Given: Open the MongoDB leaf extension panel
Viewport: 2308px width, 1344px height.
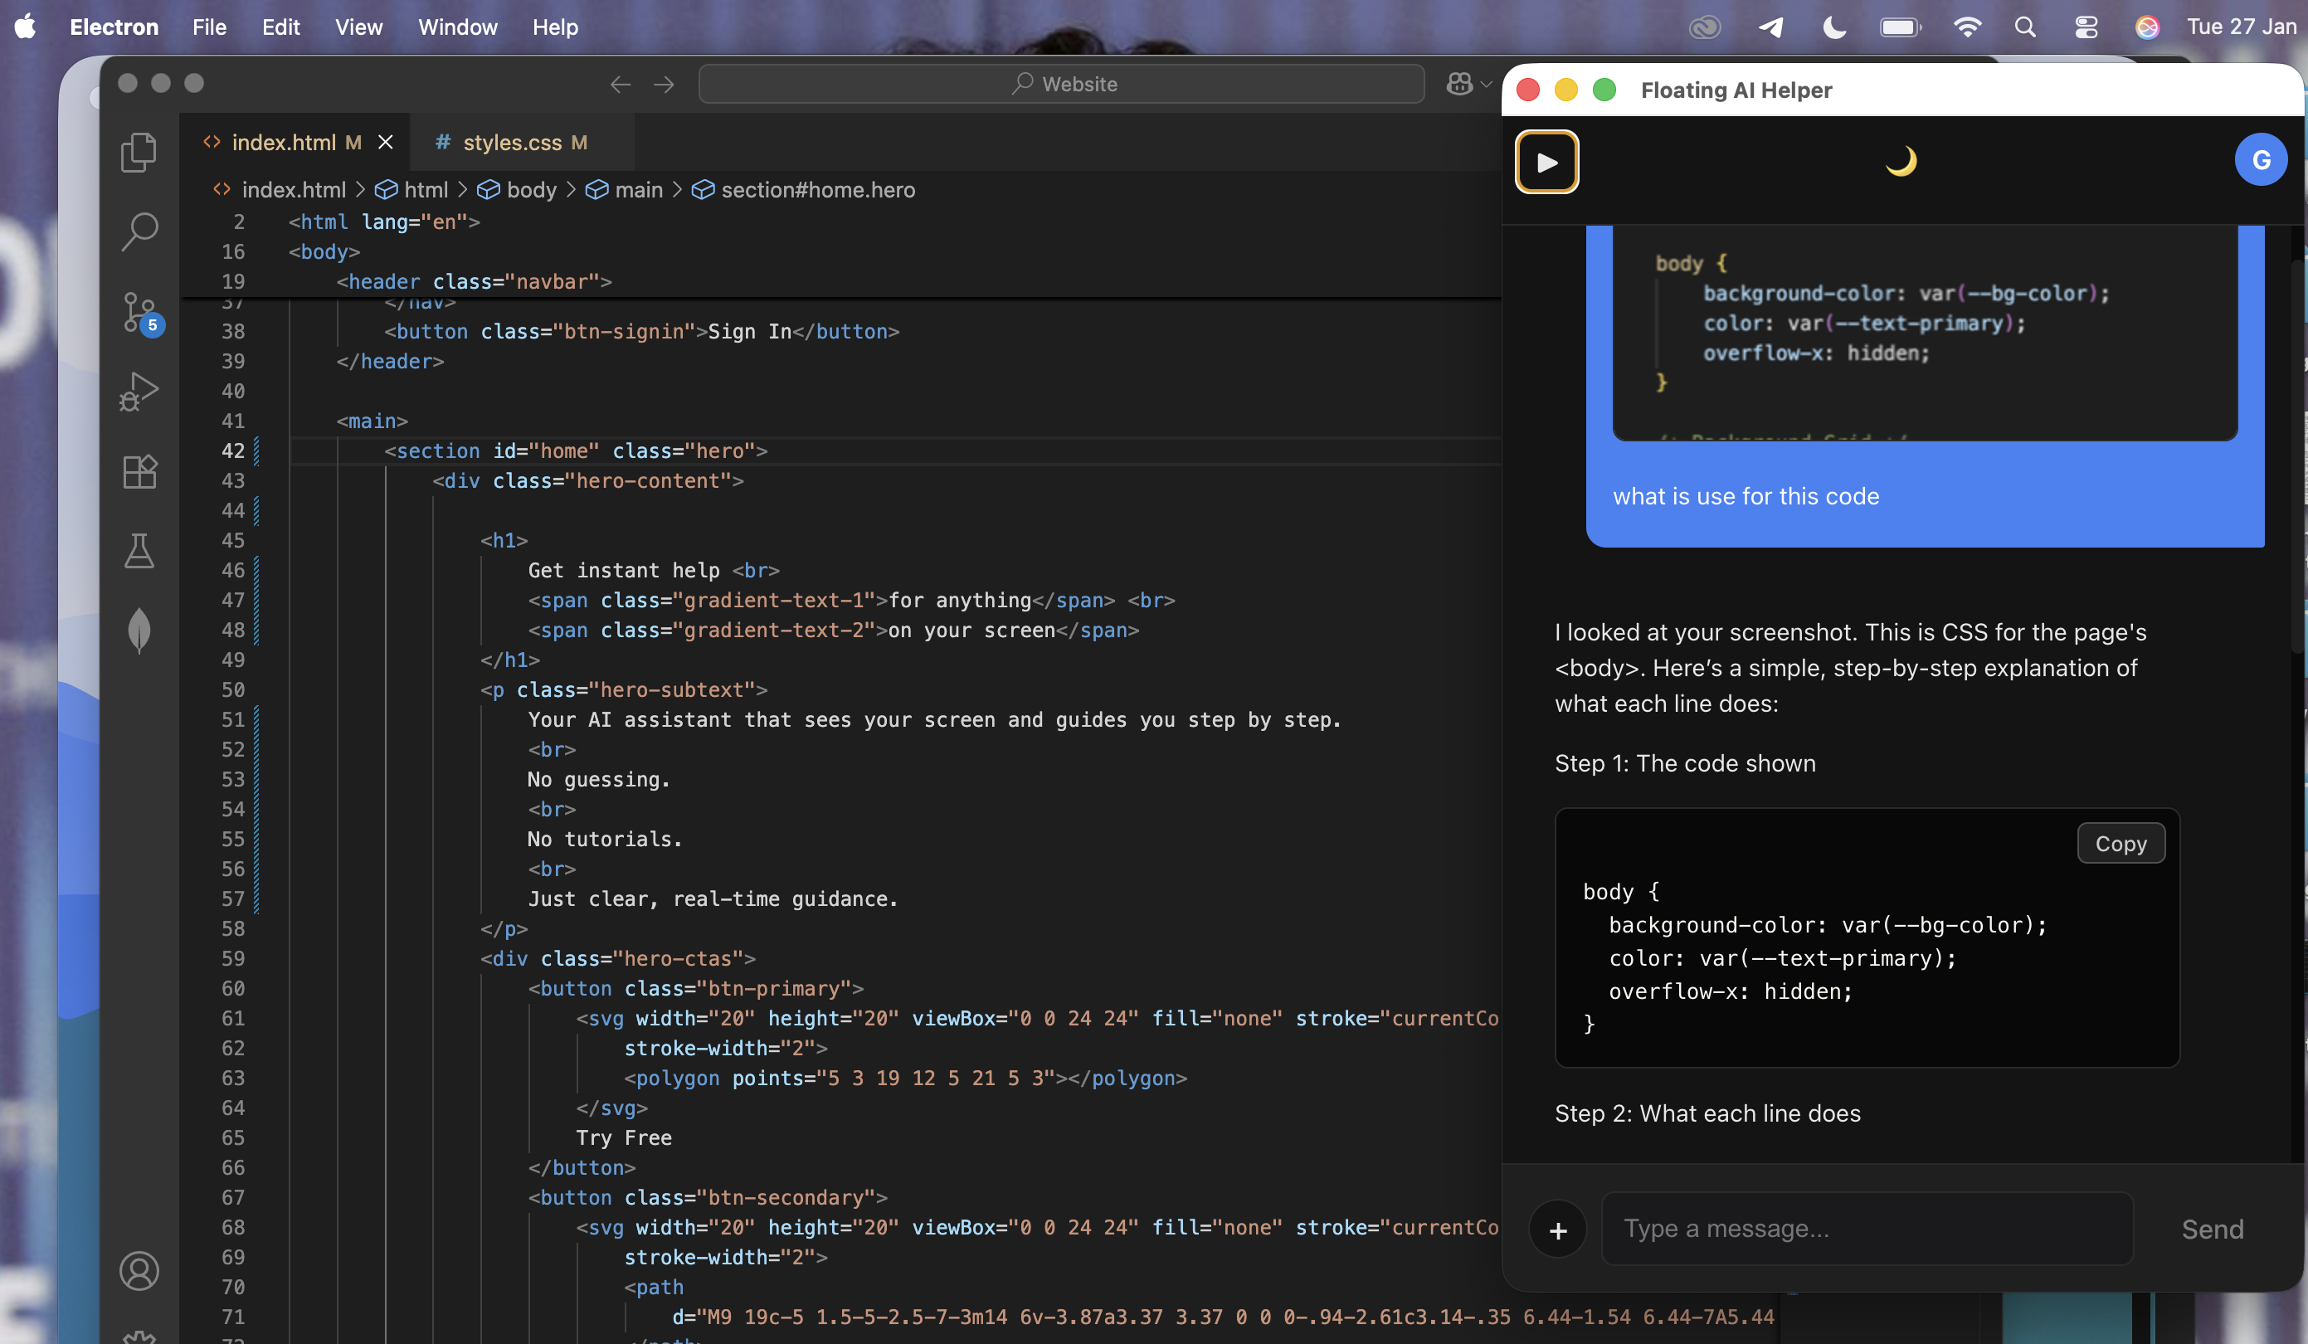Looking at the screenshot, I should click(139, 631).
